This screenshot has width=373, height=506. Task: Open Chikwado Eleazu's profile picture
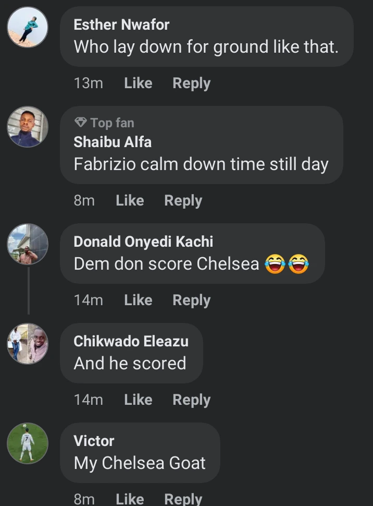tap(28, 344)
